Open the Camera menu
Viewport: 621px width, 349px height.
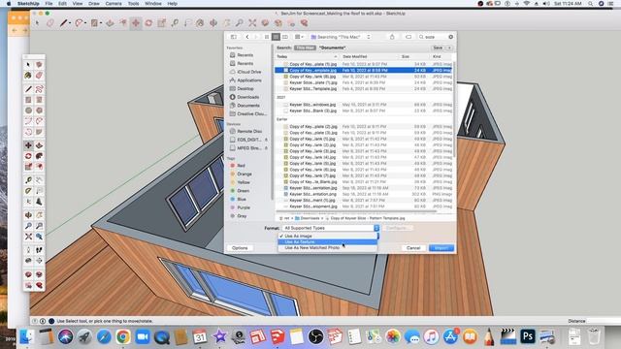click(x=114, y=4)
